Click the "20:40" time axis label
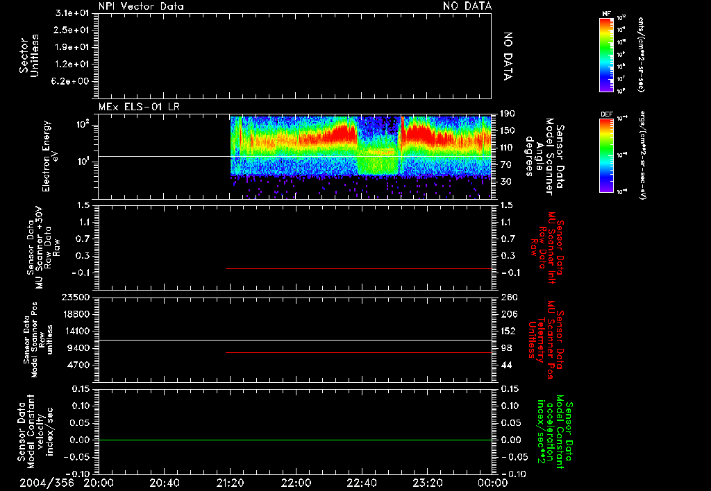The width and height of the screenshot is (711, 491). [164, 483]
